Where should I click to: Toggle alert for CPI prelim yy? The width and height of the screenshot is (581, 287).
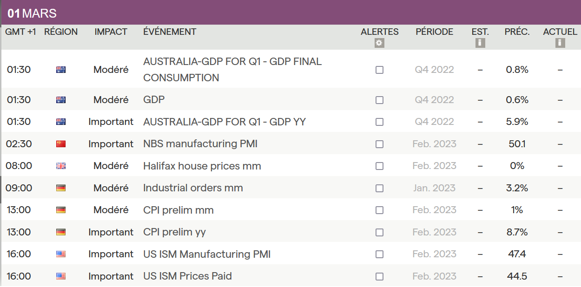[379, 232]
